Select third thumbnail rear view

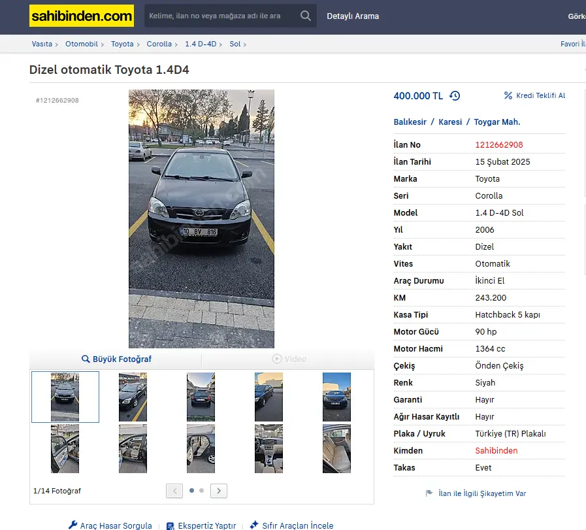[x=201, y=397]
